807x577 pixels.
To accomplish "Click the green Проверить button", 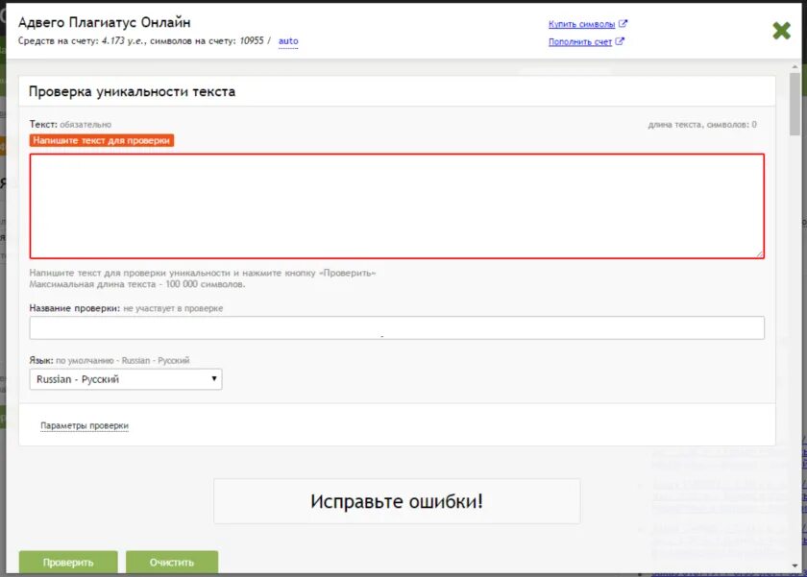I will pyautogui.click(x=68, y=562).
